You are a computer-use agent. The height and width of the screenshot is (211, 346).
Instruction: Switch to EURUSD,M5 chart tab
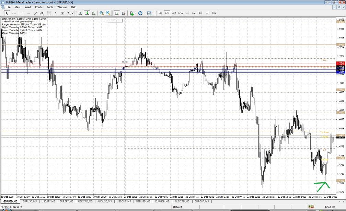pyautogui.click(x=30, y=201)
